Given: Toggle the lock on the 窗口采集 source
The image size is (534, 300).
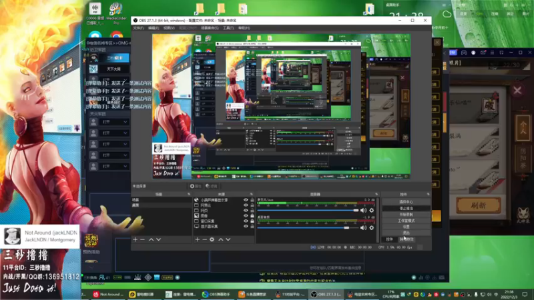Looking at the screenshot, I should [252, 221].
